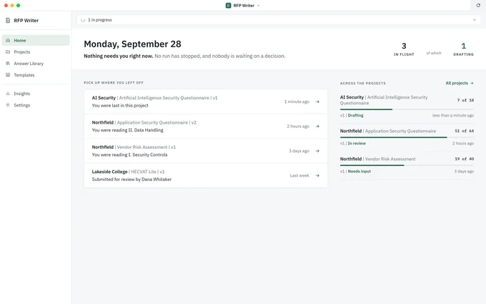Click the 3 In Flight counter

point(404,49)
